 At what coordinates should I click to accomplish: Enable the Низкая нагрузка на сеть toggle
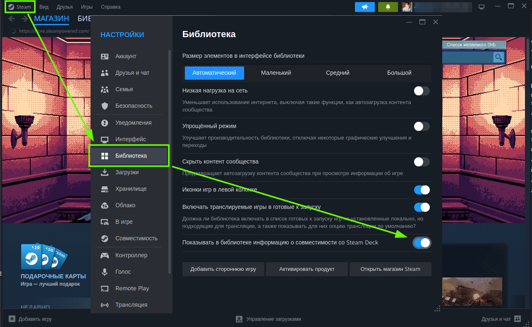point(422,91)
